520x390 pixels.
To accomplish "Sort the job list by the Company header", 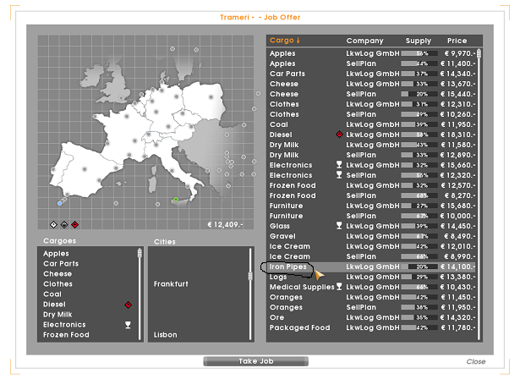I will pos(364,41).
